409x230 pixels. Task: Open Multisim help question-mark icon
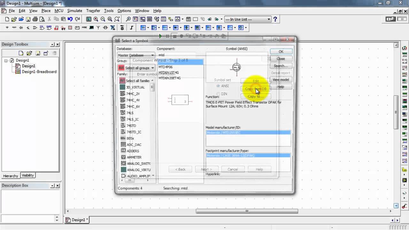pyautogui.click(x=275, y=19)
